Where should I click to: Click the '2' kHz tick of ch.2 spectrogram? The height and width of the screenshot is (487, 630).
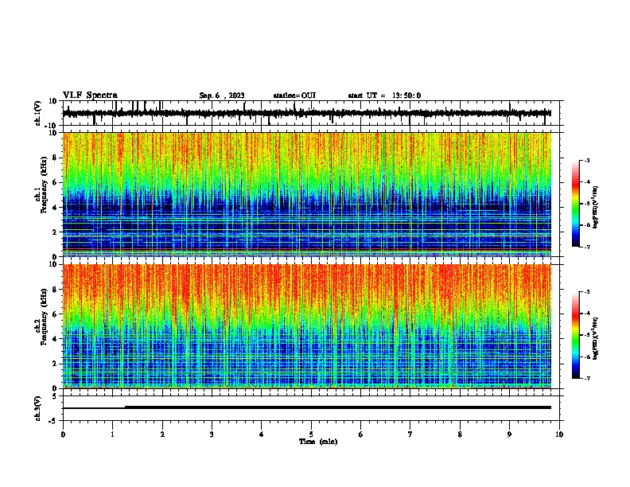[x=55, y=364]
